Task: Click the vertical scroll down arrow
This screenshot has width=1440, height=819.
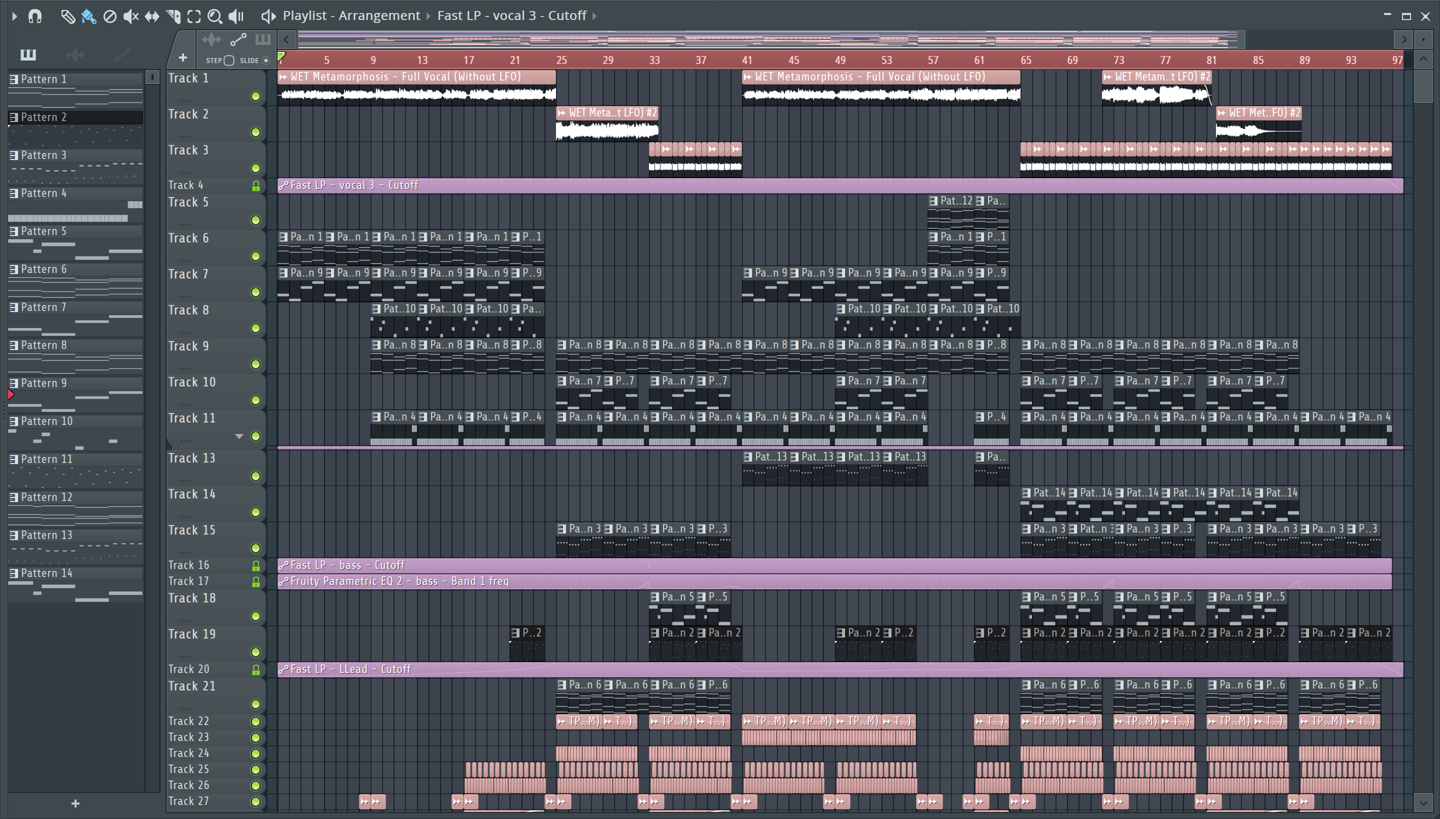Action: [x=1423, y=803]
